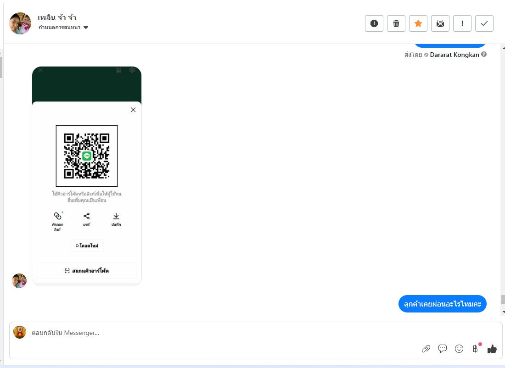Delete conversation using the trash icon

(396, 23)
